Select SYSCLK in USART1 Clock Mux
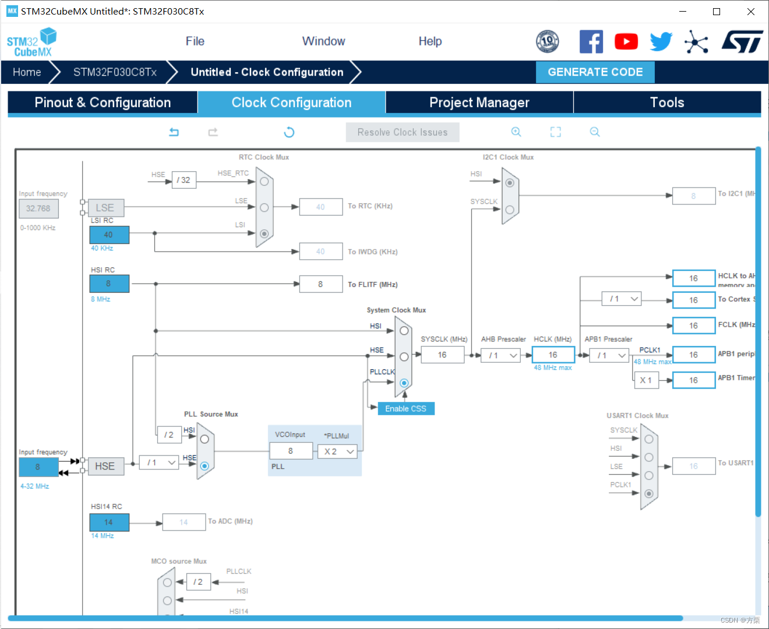Screen dimensions: 769x629 [648, 439]
